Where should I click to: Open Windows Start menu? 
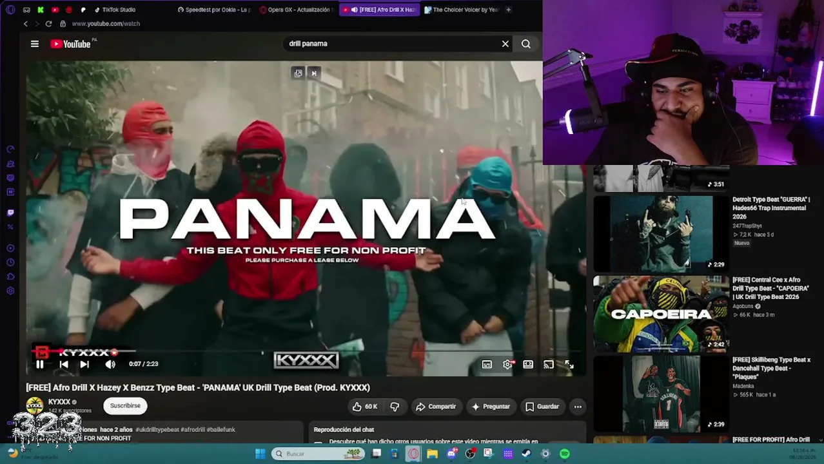(260, 454)
